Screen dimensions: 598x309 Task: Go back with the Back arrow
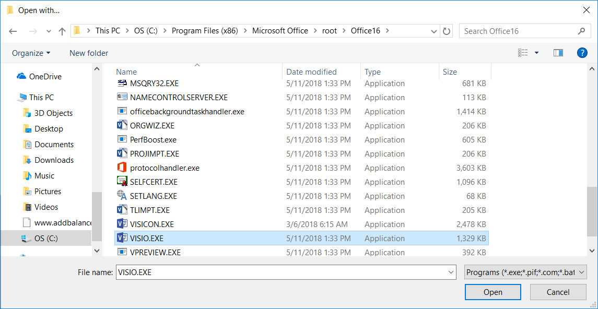pos(13,31)
